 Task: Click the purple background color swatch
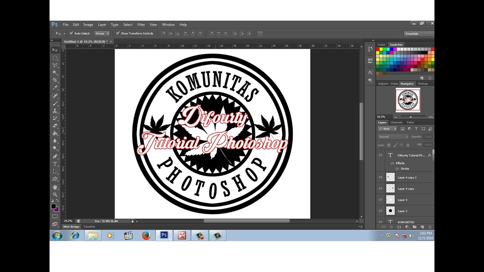point(57,209)
